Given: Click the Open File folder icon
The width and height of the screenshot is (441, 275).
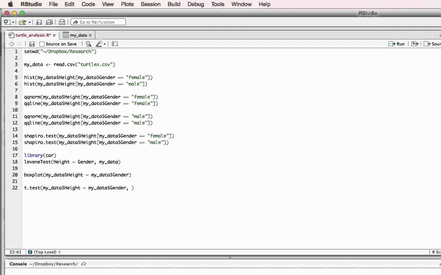Looking at the screenshot, I should click(23, 22).
